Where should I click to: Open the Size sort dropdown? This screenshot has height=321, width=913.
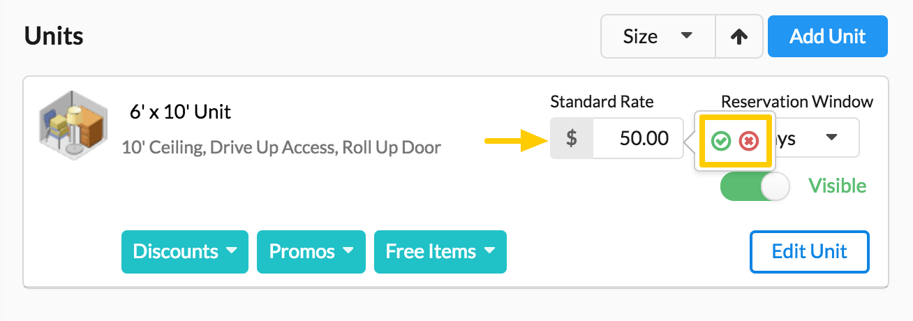[x=658, y=36]
